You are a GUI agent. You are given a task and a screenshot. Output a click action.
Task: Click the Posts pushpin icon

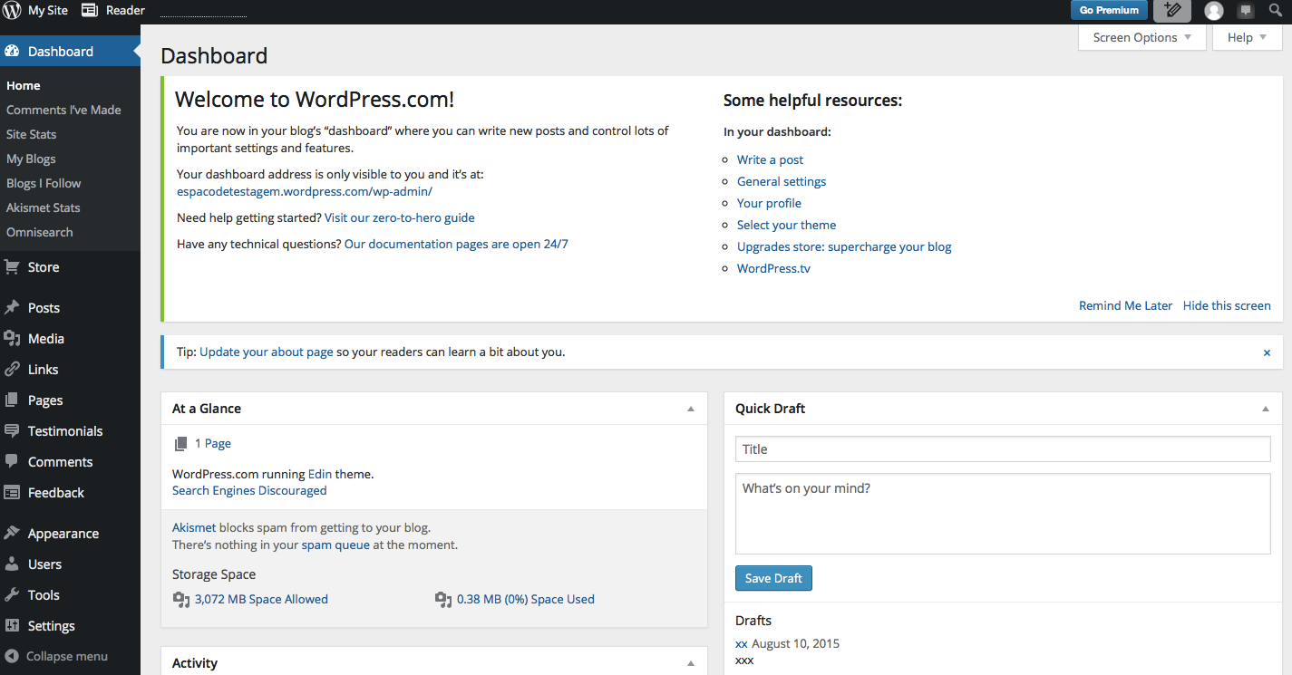coord(12,308)
